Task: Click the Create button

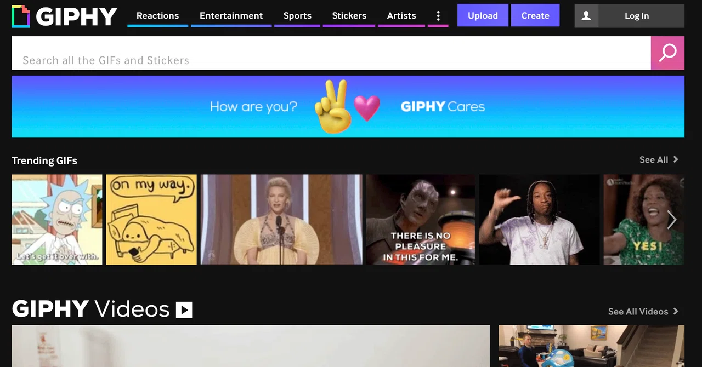Action: point(535,15)
